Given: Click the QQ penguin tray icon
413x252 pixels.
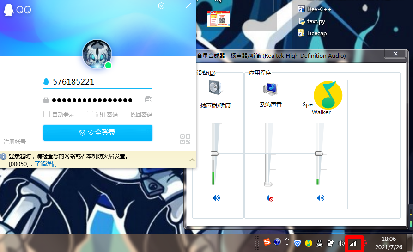Looking at the screenshot, I should pyautogui.click(x=320, y=243).
